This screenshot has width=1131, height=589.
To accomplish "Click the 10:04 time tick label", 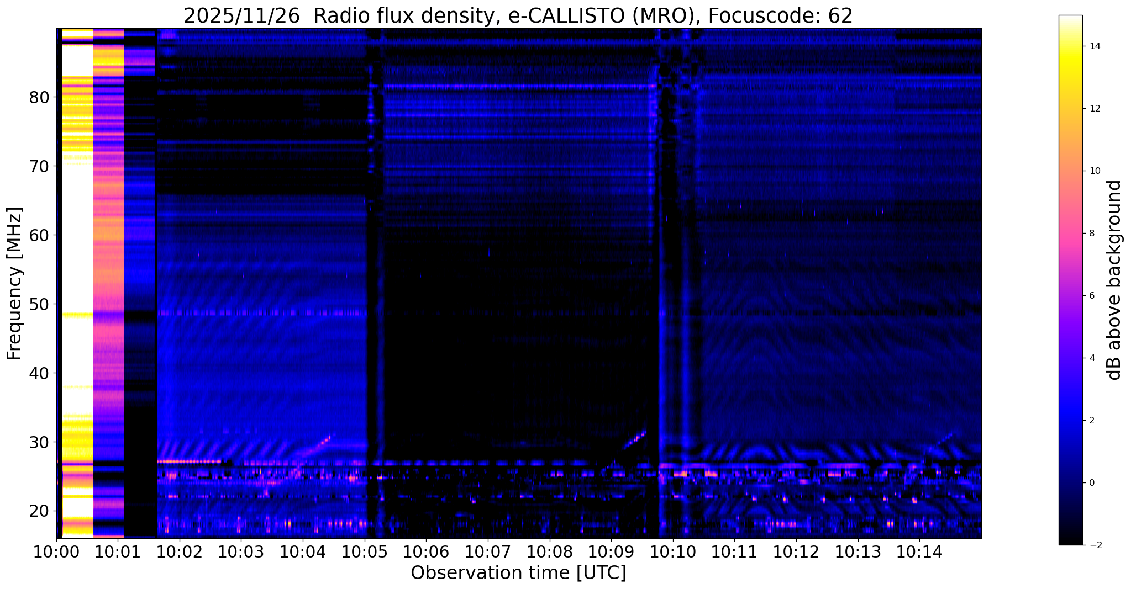I will click(x=303, y=551).
